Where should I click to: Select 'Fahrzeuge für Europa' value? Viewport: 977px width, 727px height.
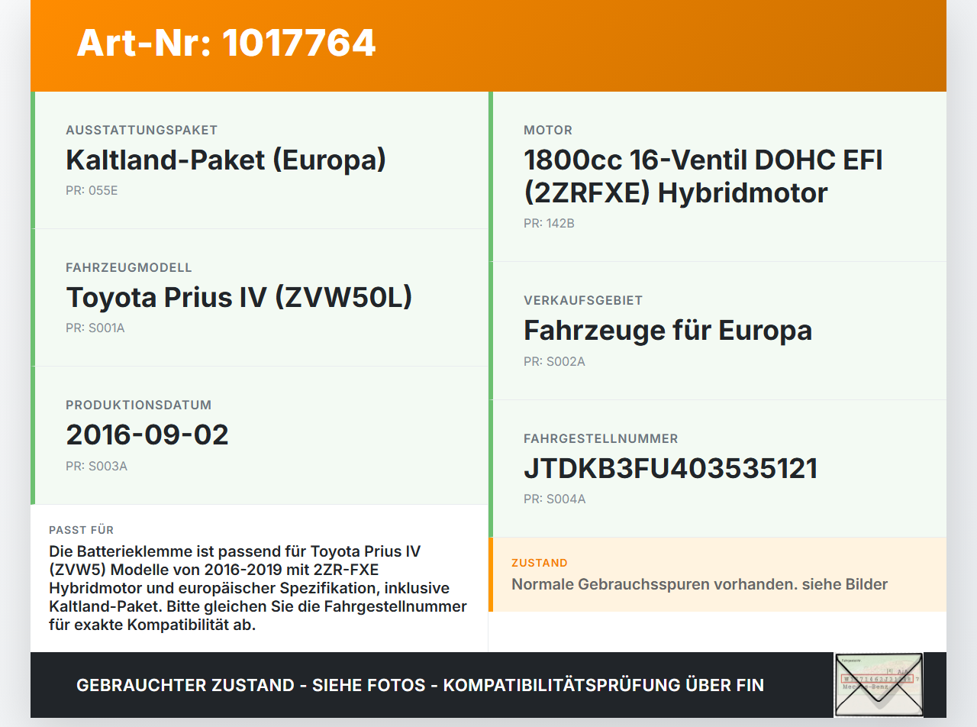[x=668, y=330]
